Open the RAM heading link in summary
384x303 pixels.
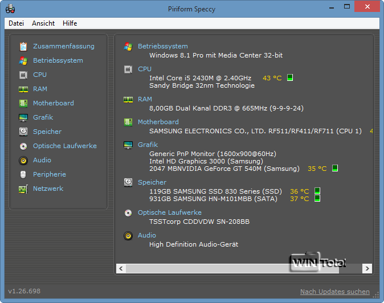pos(145,99)
